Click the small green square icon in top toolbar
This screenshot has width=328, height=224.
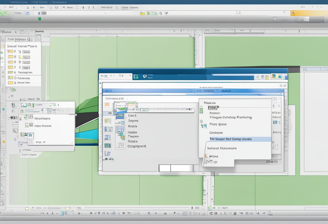40,19
